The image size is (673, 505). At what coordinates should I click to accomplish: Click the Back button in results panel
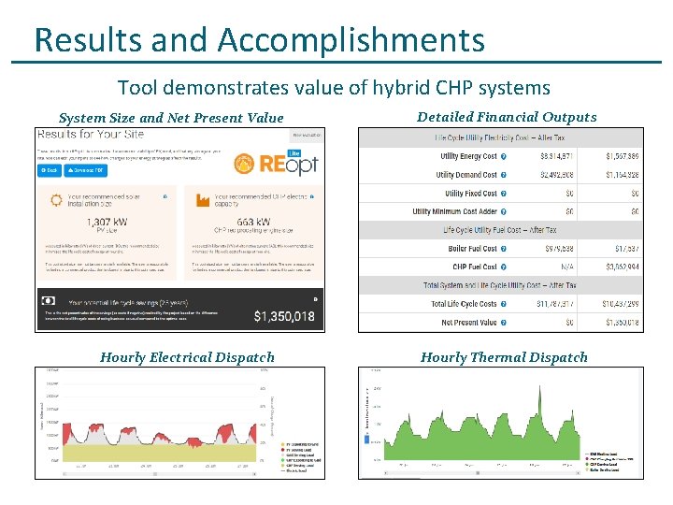[x=50, y=170]
